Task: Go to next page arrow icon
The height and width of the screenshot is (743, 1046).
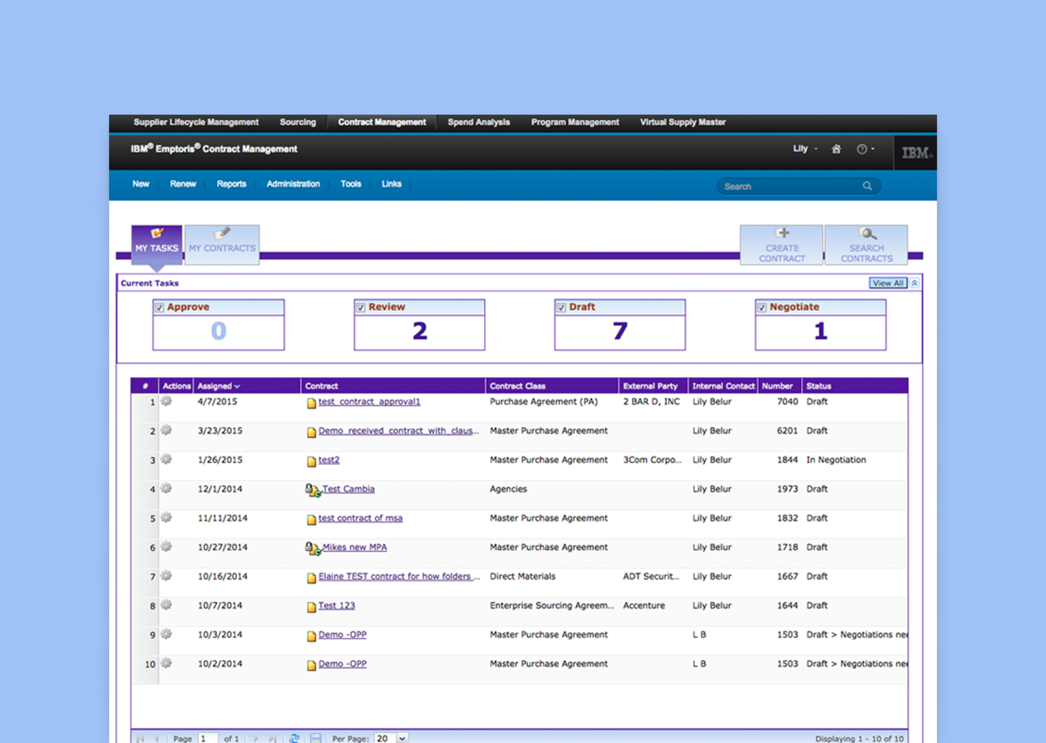Action: pyautogui.click(x=256, y=738)
